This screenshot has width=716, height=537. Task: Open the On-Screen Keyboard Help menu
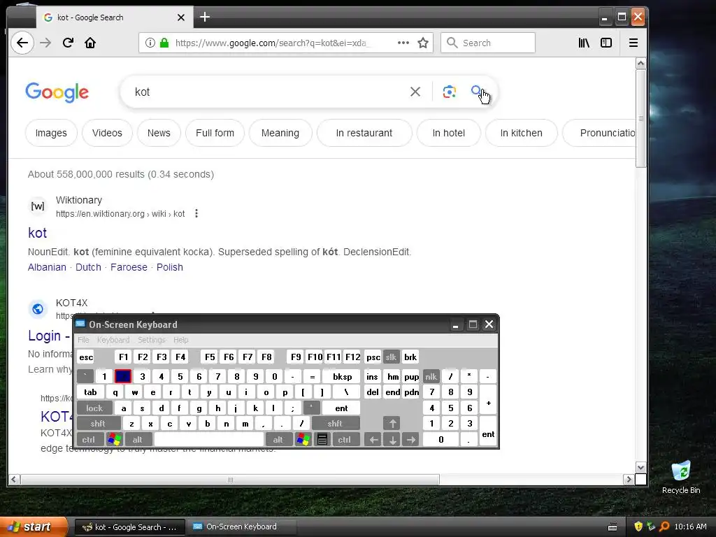(181, 340)
